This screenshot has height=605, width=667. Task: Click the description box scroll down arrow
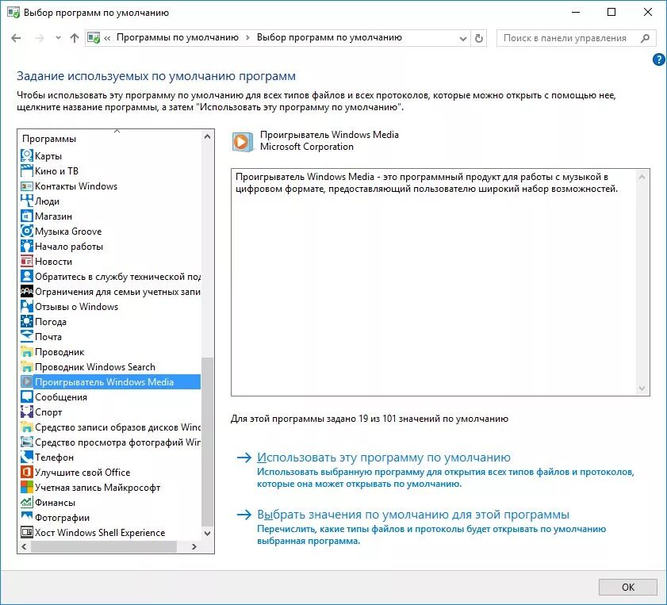(x=642, y=389)
